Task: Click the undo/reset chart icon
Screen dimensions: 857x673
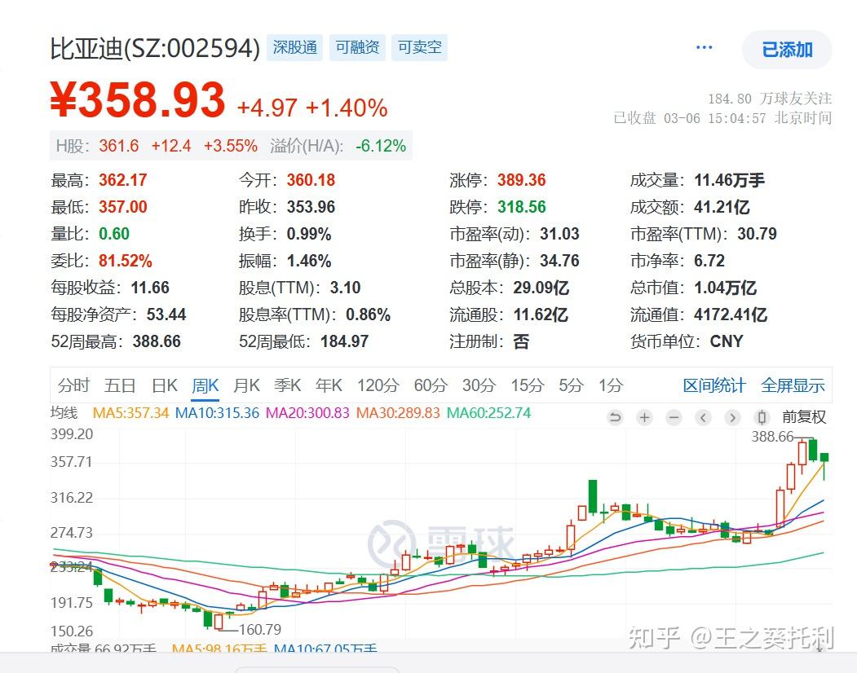Action: [x=614, y=417]
